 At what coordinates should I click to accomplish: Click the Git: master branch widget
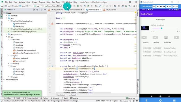point(124,101)
